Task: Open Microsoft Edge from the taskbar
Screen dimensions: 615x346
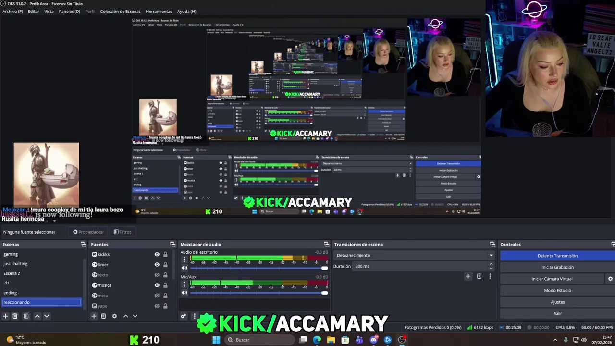Action: click(x=317, y=340)
